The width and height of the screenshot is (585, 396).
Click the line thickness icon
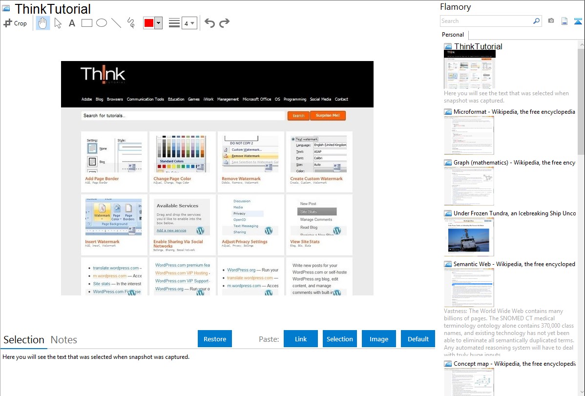pos(174,23)
